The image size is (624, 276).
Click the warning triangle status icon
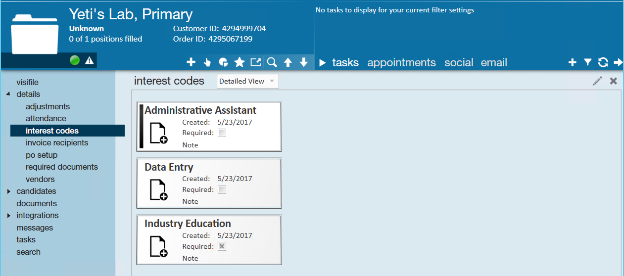point(89,60)
